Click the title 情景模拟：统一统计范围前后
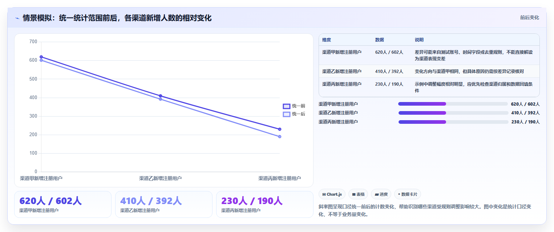This screenshot has width=554, height=232. [x=117, y=18]
